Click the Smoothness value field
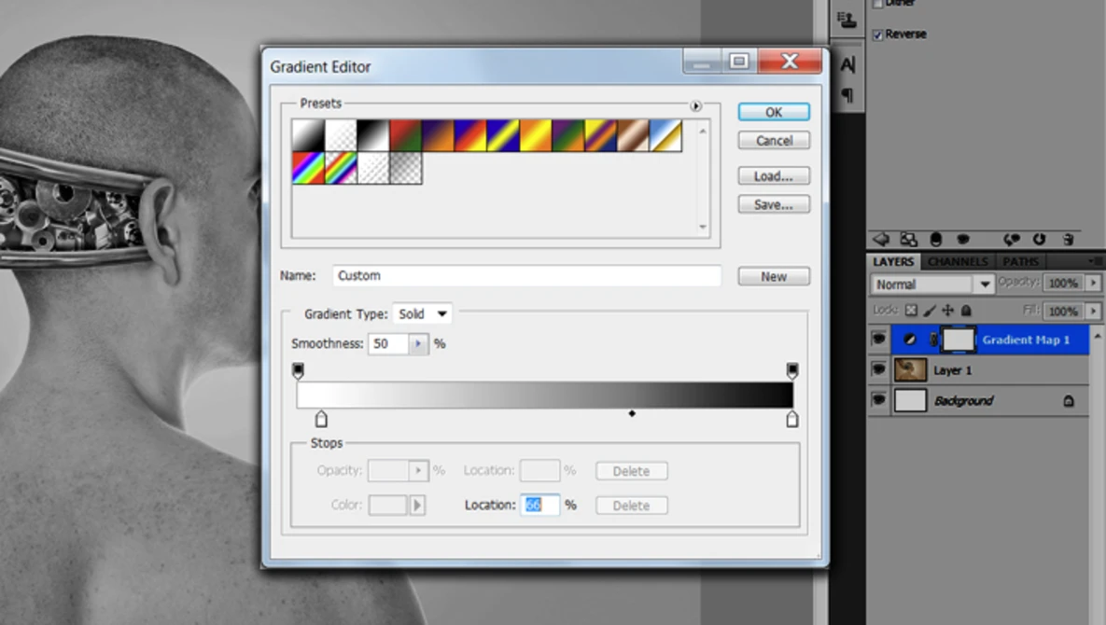 click(x=388, y=344)
